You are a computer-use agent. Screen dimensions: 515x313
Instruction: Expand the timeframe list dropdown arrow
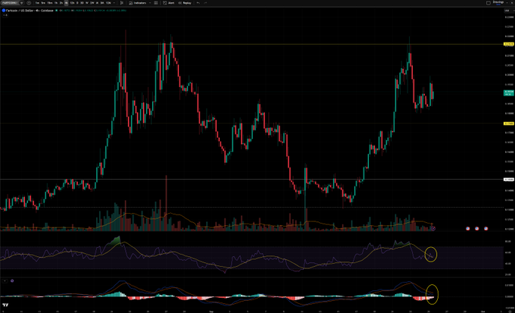pyautogui.click(x=114, y=2)
